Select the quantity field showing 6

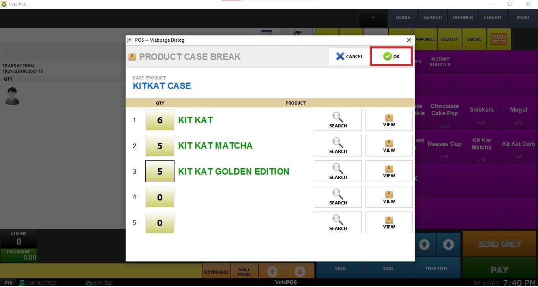[x=160, y=120]
